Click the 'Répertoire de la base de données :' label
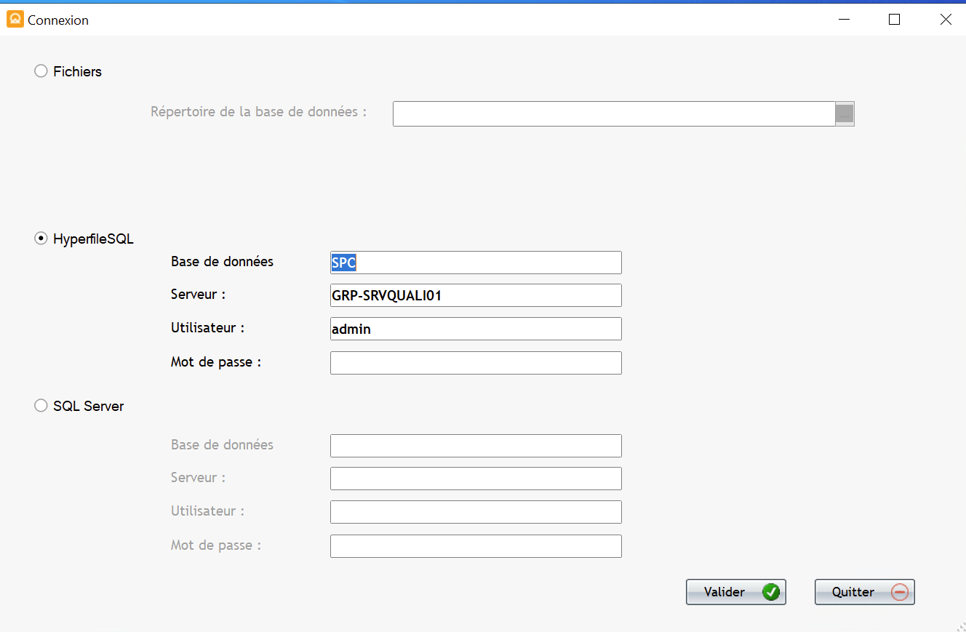This screenshot has height=632, width=966. 259,112
